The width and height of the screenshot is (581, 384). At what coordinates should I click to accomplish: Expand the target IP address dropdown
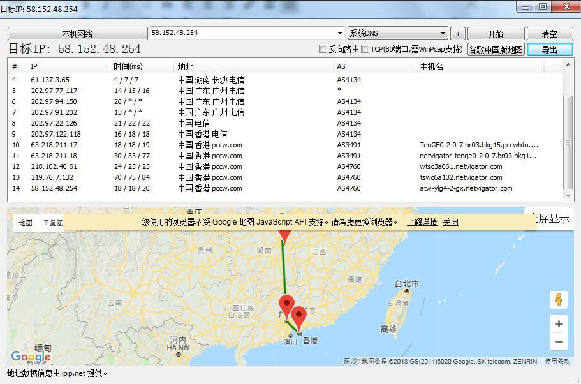[341, 33]
